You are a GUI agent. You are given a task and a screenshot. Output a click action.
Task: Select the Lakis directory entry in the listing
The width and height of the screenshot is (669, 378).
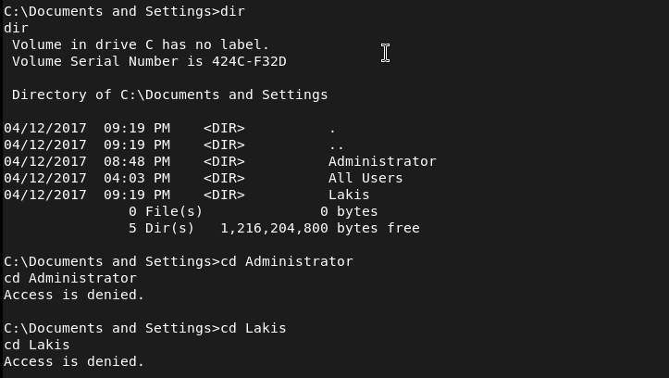349,195
